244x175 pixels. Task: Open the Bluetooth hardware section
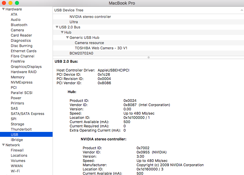(19, 25)
